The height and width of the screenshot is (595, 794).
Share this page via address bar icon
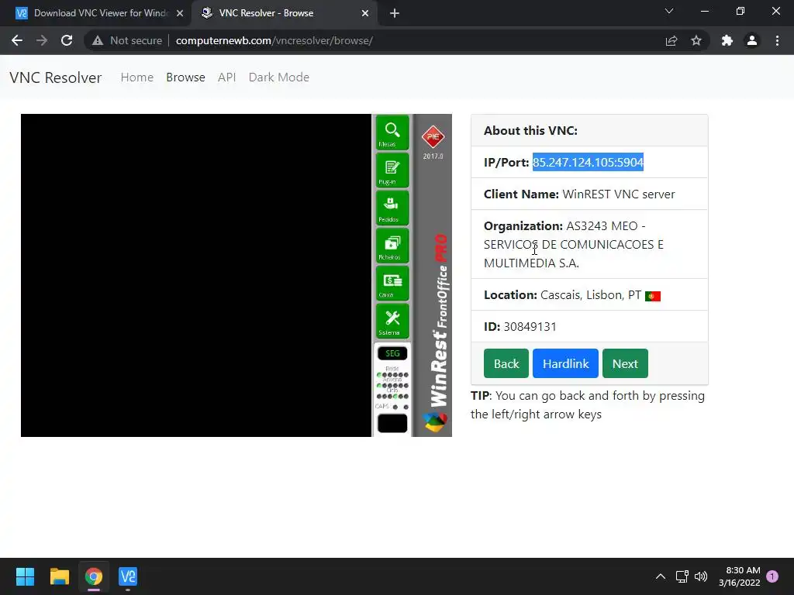point(671,40)
